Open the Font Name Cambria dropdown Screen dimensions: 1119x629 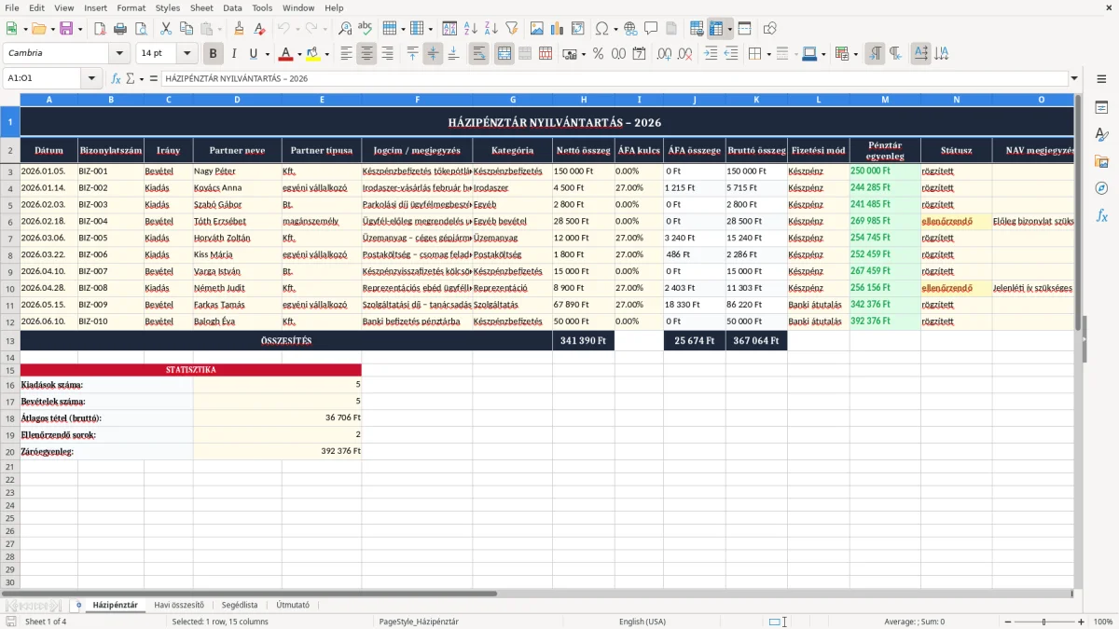point(120,54)
